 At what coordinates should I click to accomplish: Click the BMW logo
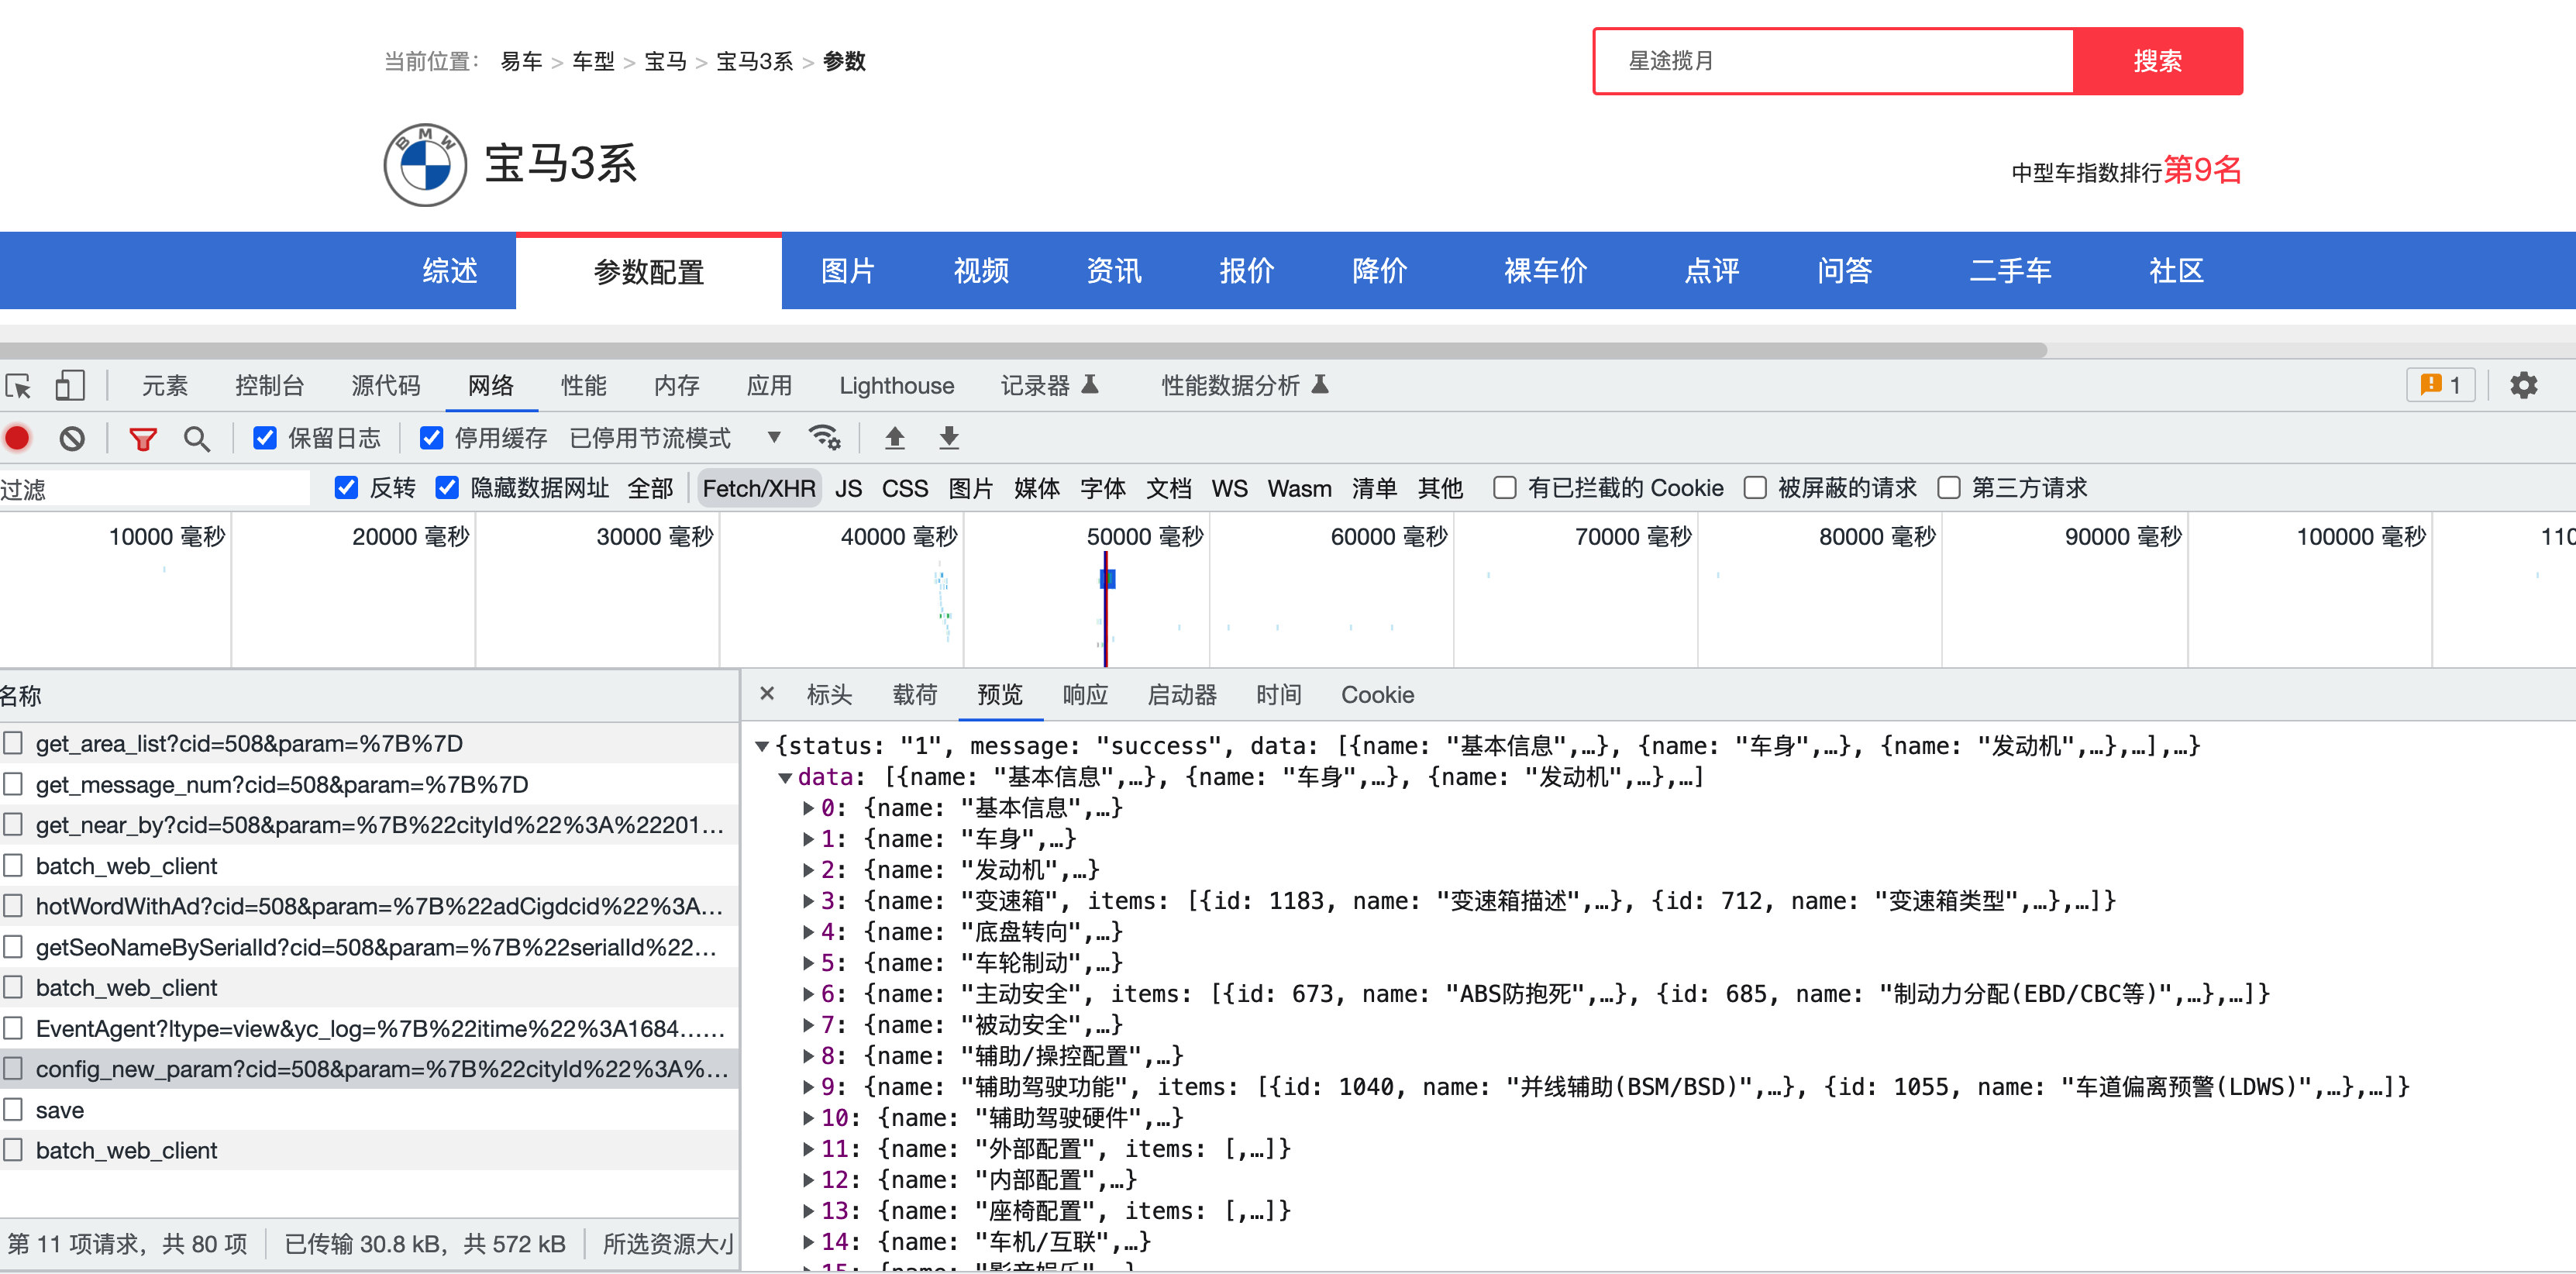pos(425,165)
